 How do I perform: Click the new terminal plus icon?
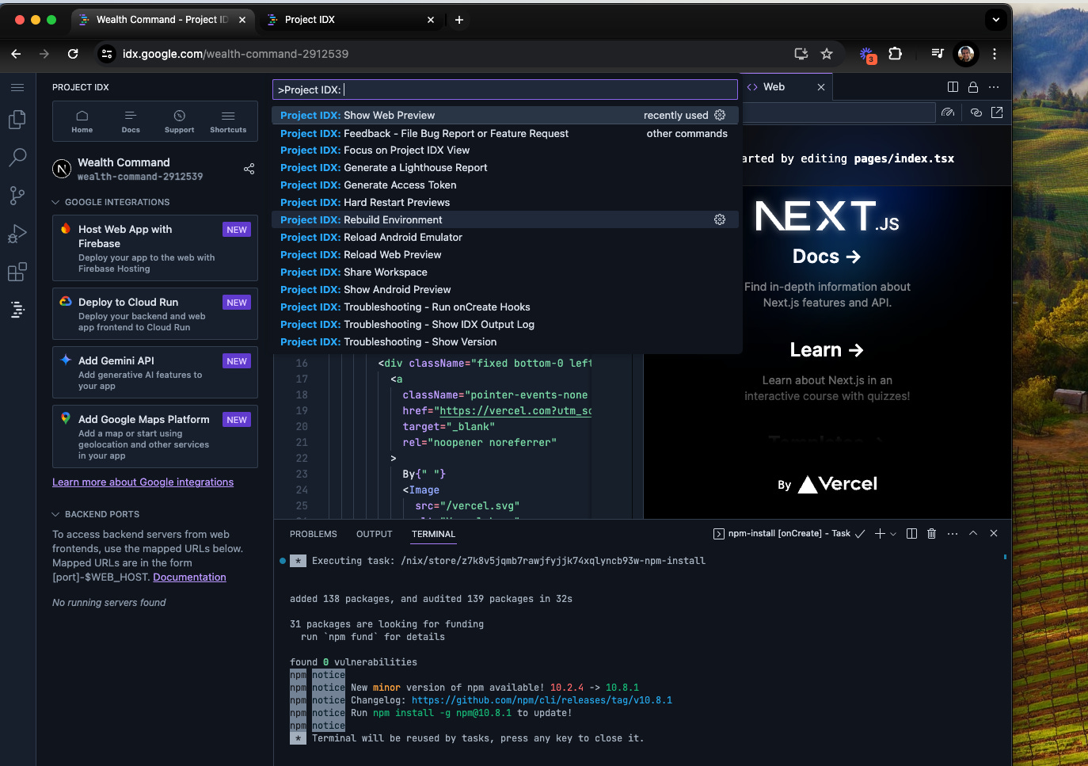pos(880,534)
